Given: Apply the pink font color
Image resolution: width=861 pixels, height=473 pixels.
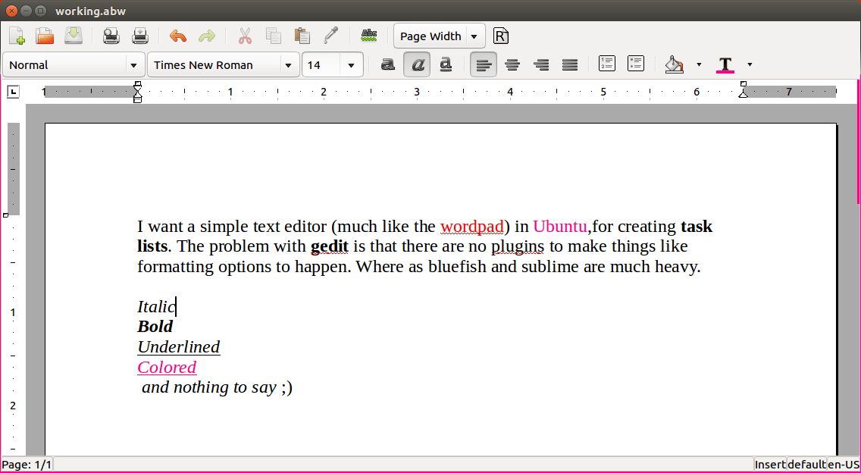Looking at the screenshot, I should coord(725,65).
